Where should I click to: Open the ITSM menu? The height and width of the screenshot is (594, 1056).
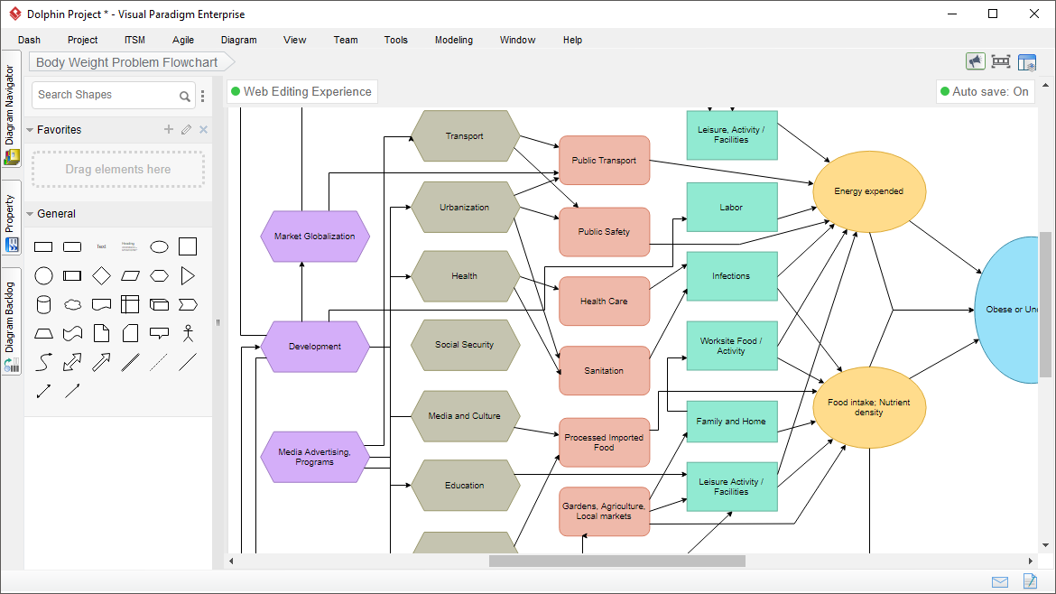(x=134, y=40)
